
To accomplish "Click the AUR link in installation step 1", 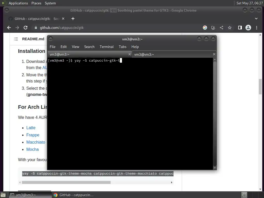I will 45,68.
